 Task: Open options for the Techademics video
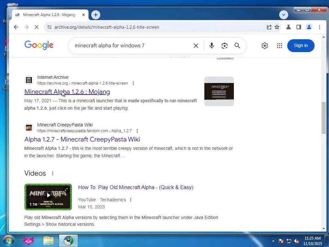pyautogui.click(x=131, y=200)
